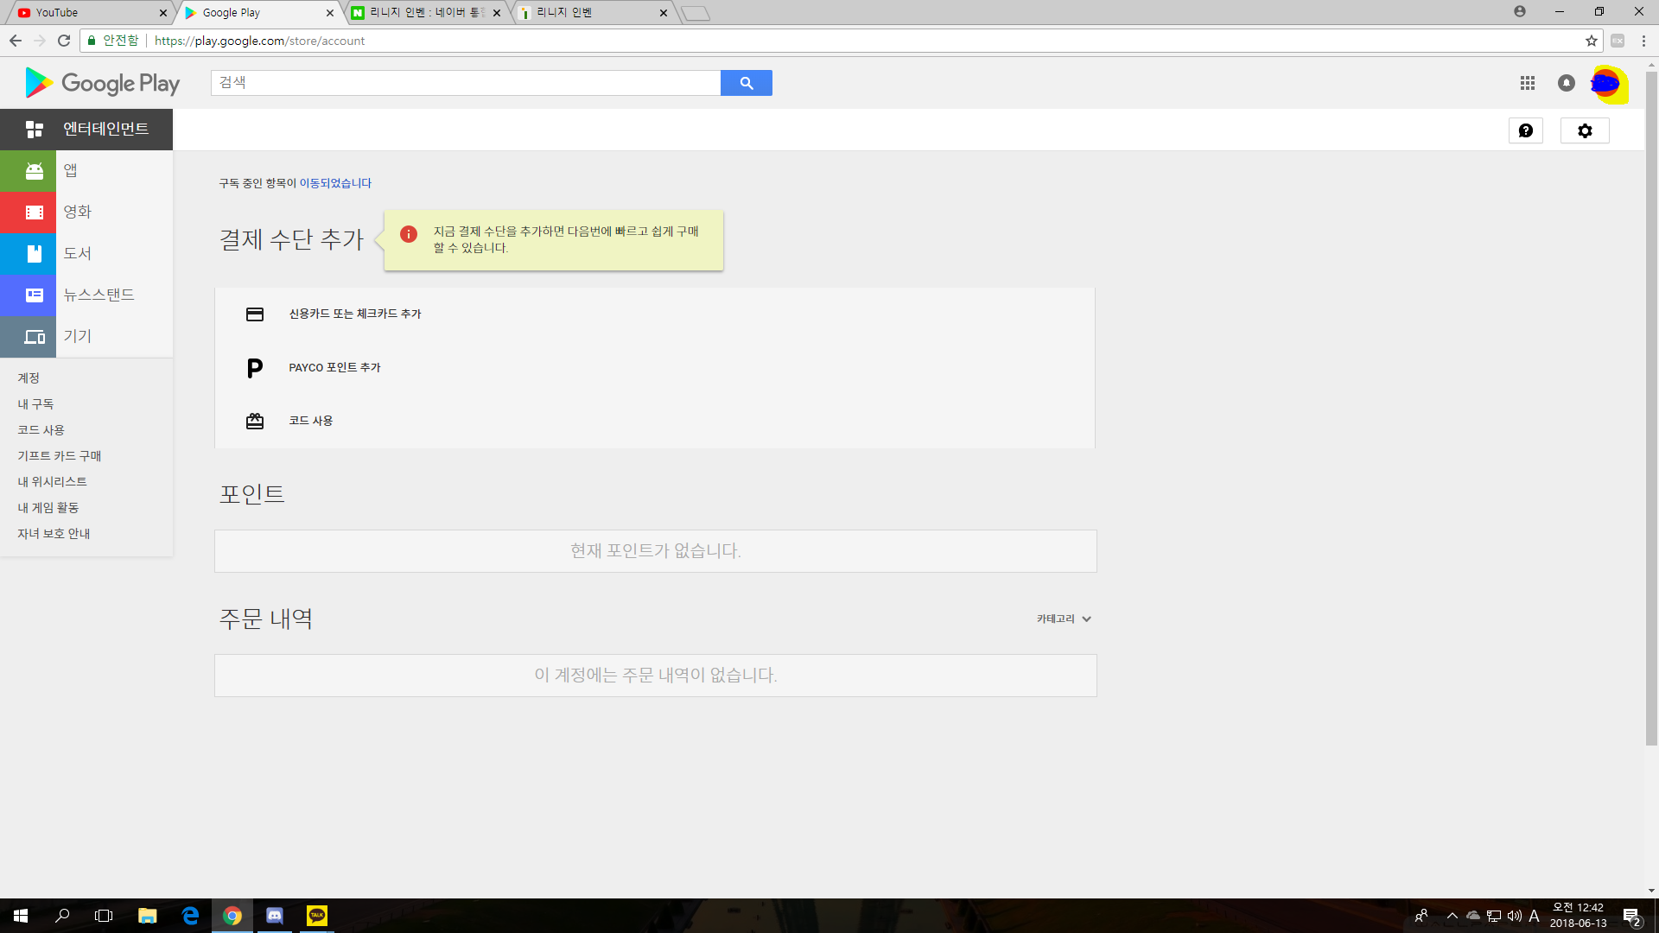1659x933 pixels.
Task: Open the Windows Start menu
Action: tap(21, 916)
